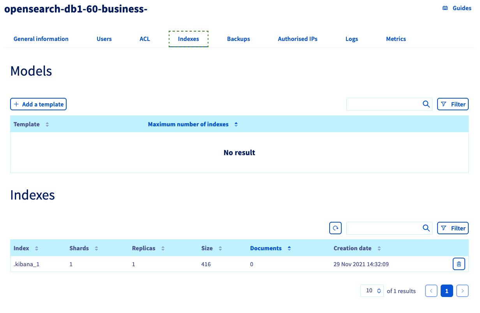The image size is (480, 313).
Task: Click the Indexes search magnifier icon
Action: [426, 228]
